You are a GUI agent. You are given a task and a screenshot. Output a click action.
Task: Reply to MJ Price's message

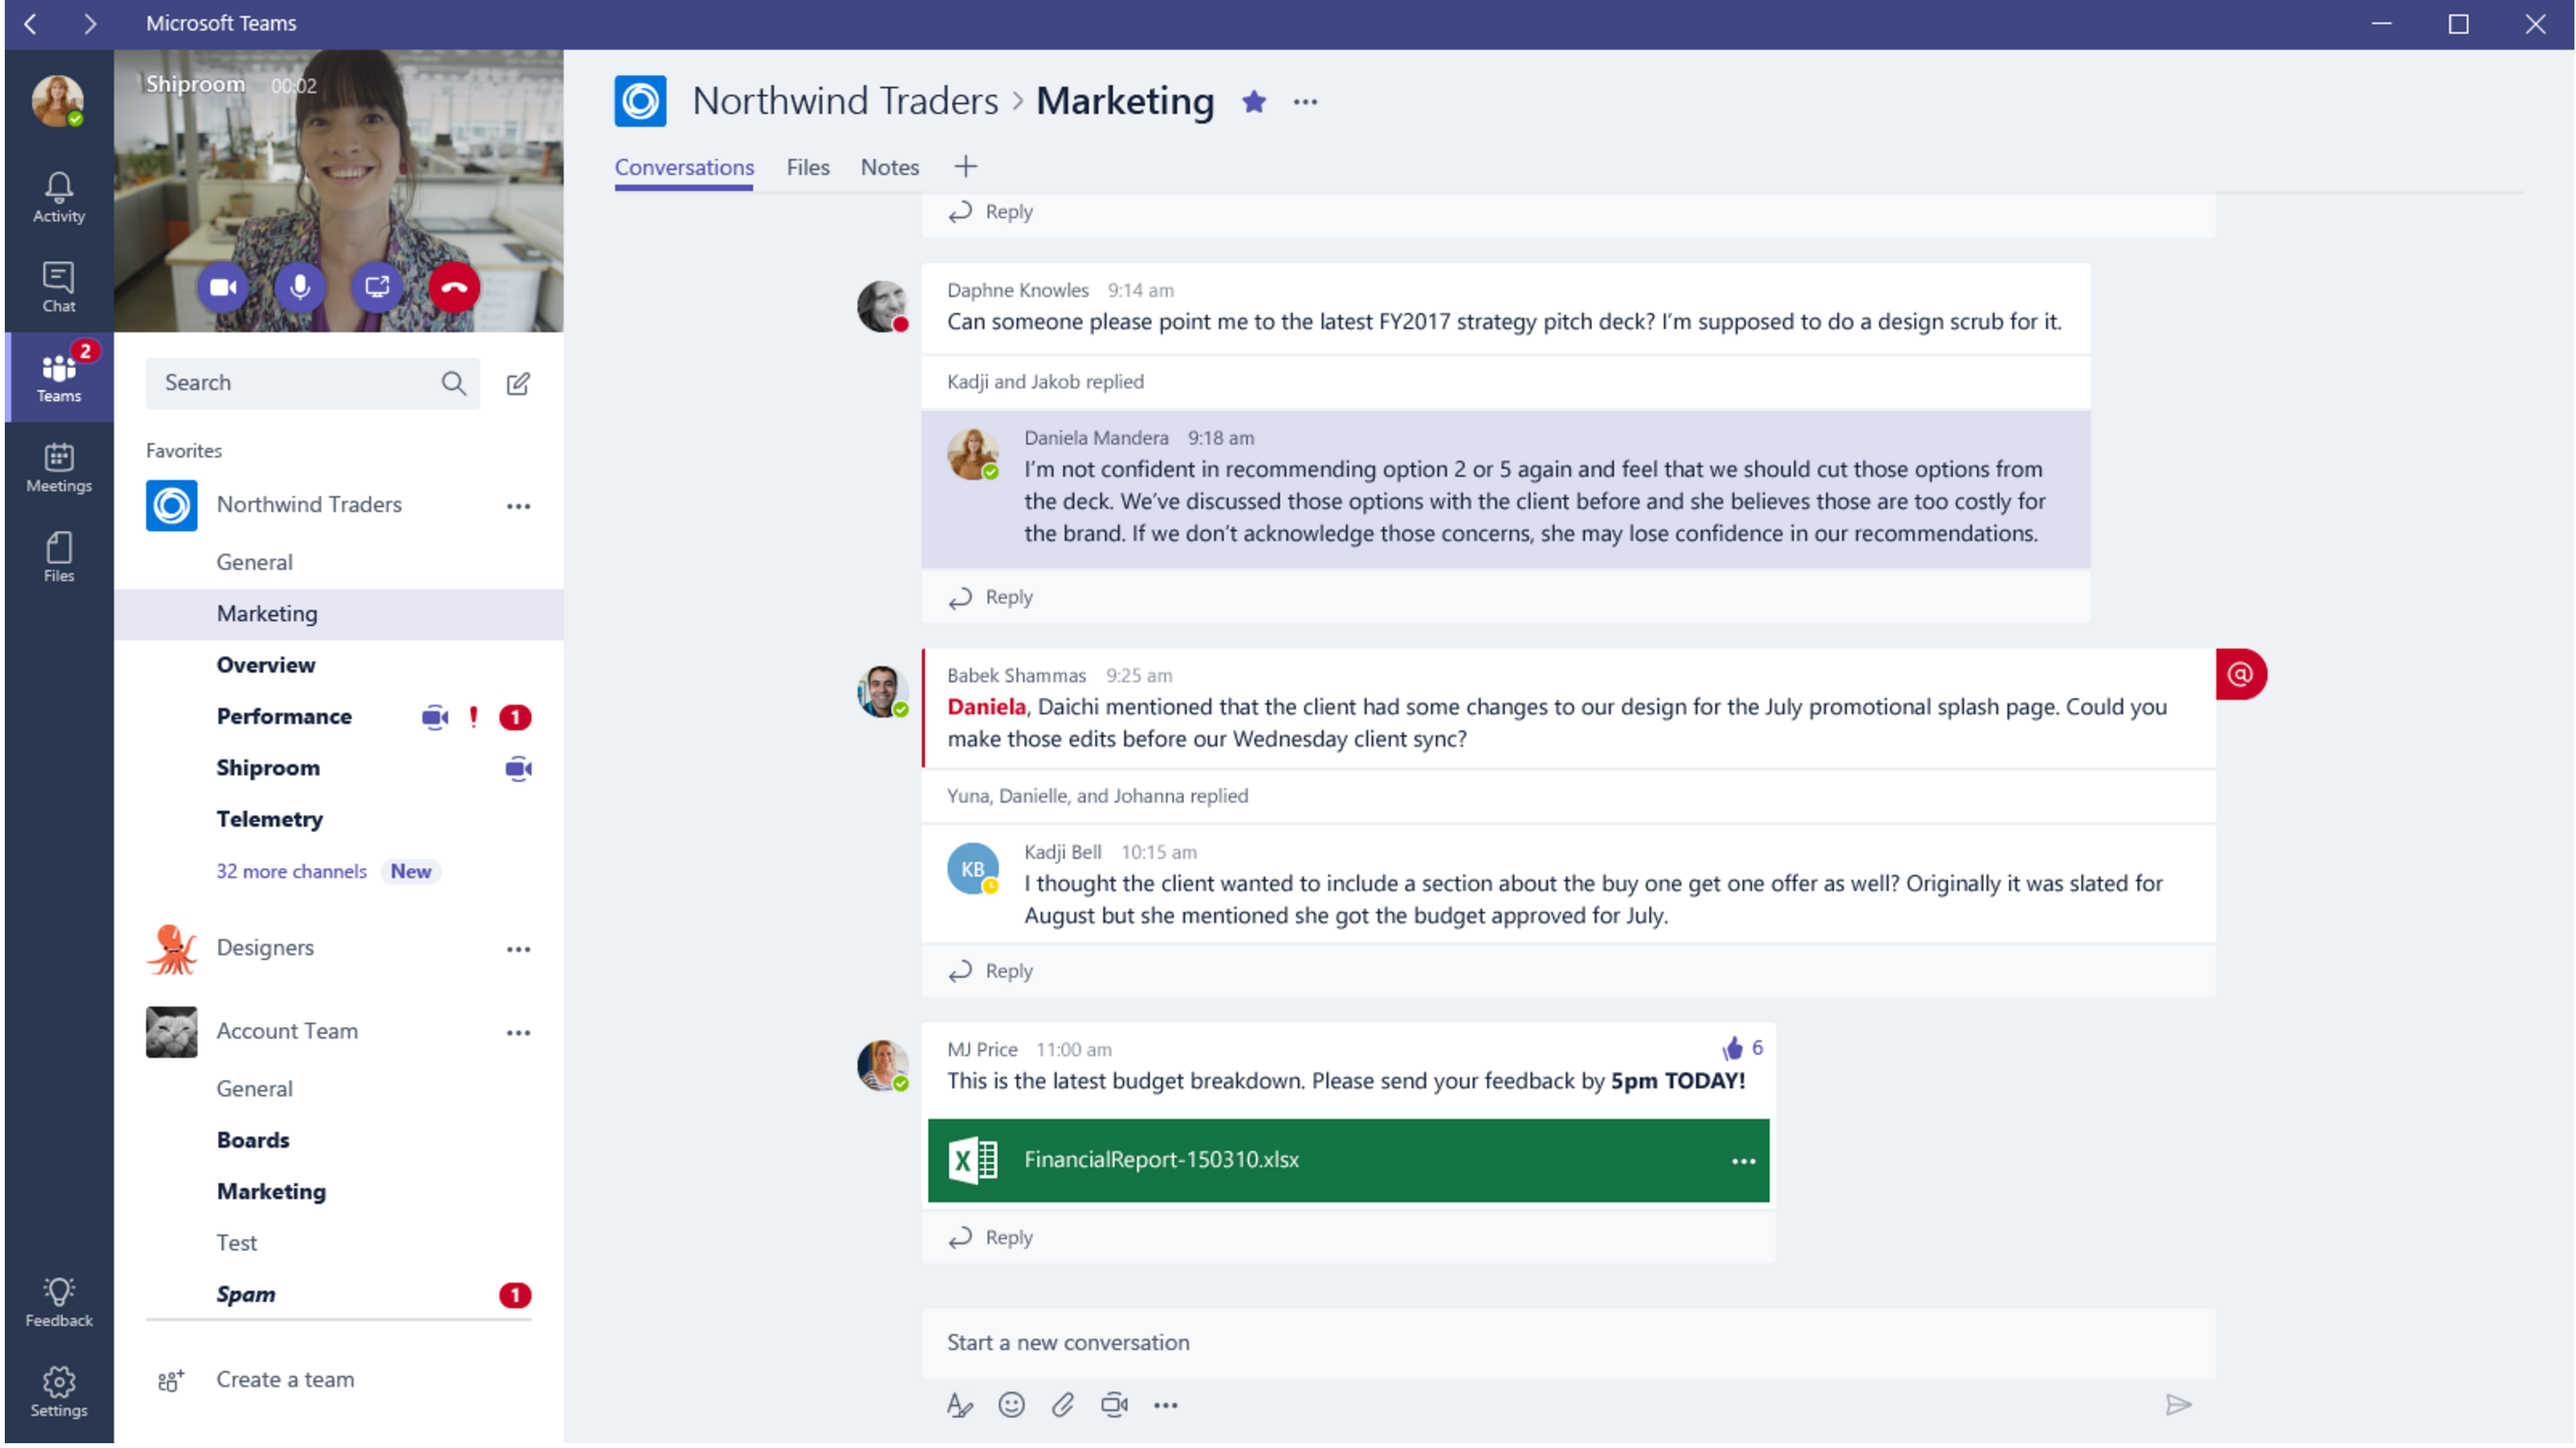[991, 1239]
